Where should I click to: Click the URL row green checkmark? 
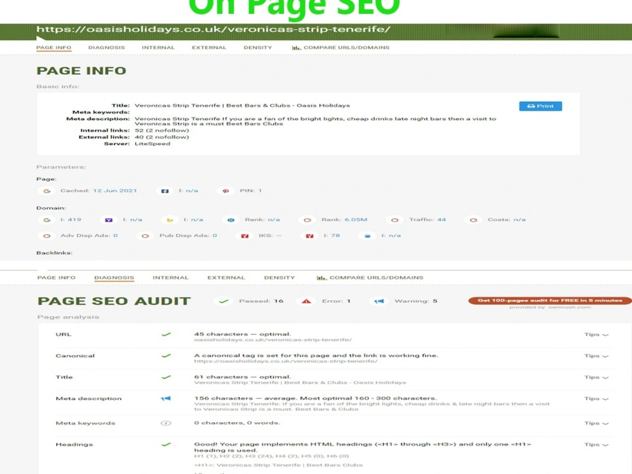pos(166,334)
